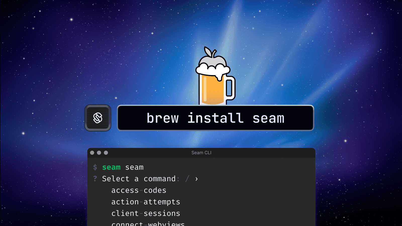Click the prompt arrow after the slash
Viewport: 402px width, 226px height.
click(196, 179)
